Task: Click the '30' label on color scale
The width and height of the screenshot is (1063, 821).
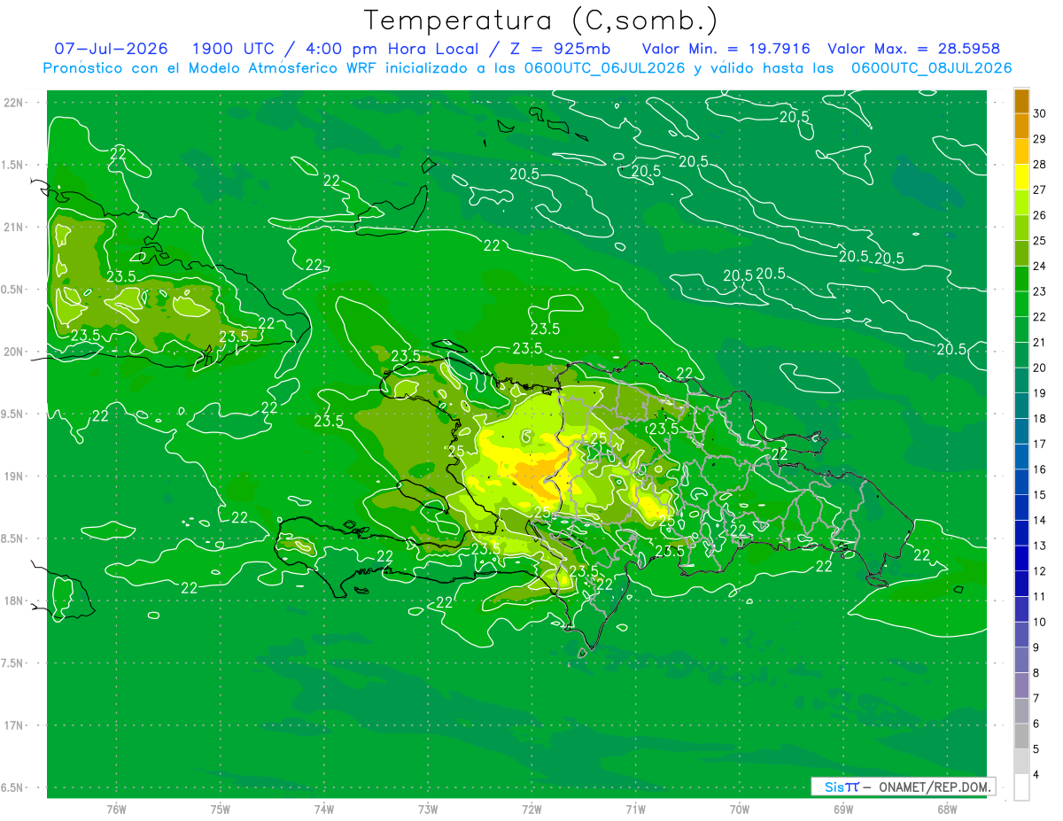Action: click(1039, 114)
